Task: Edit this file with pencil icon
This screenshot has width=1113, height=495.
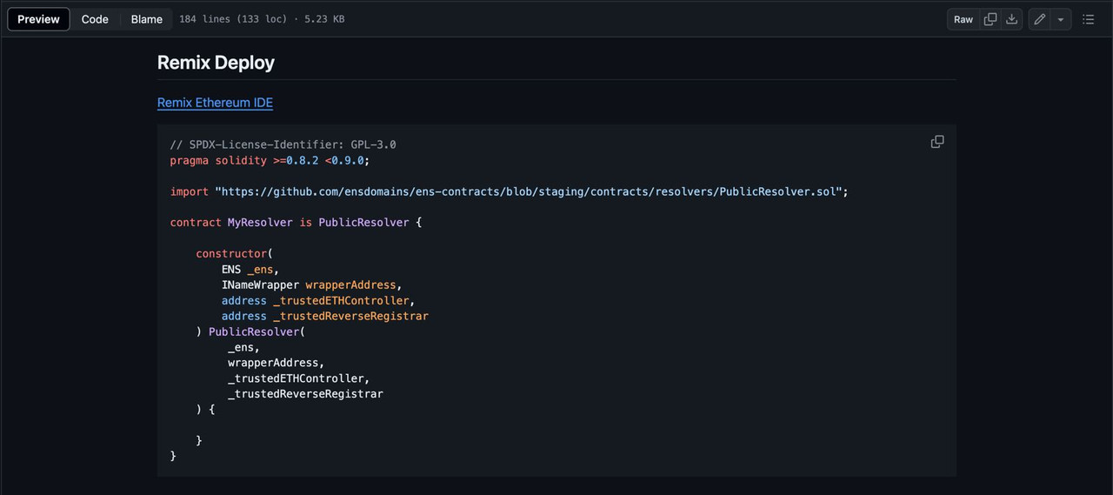Action: (1039, 19)
